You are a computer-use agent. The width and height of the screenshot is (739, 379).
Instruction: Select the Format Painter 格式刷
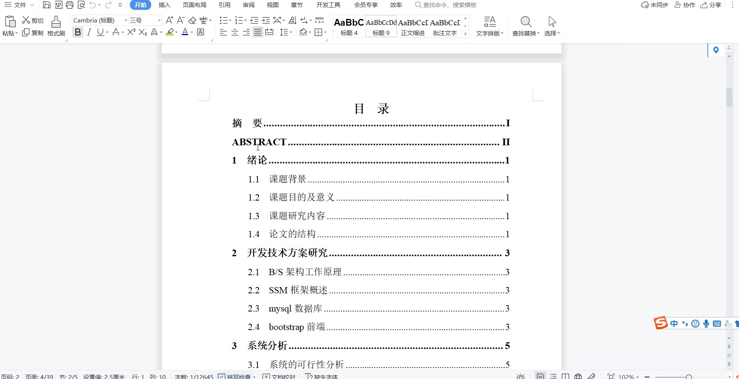tap(56, 26)
